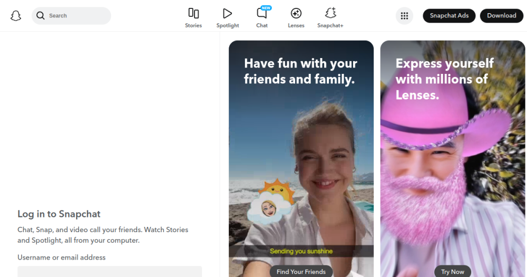Viewport: 527px width, 277px height.
Task: Open the Lenses sparkle icon
Action: [296, 13]
